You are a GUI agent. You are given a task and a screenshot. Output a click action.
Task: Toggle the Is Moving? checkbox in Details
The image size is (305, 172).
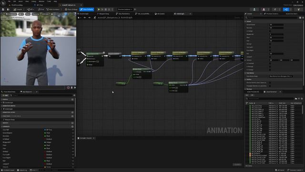tap(270, 66)
